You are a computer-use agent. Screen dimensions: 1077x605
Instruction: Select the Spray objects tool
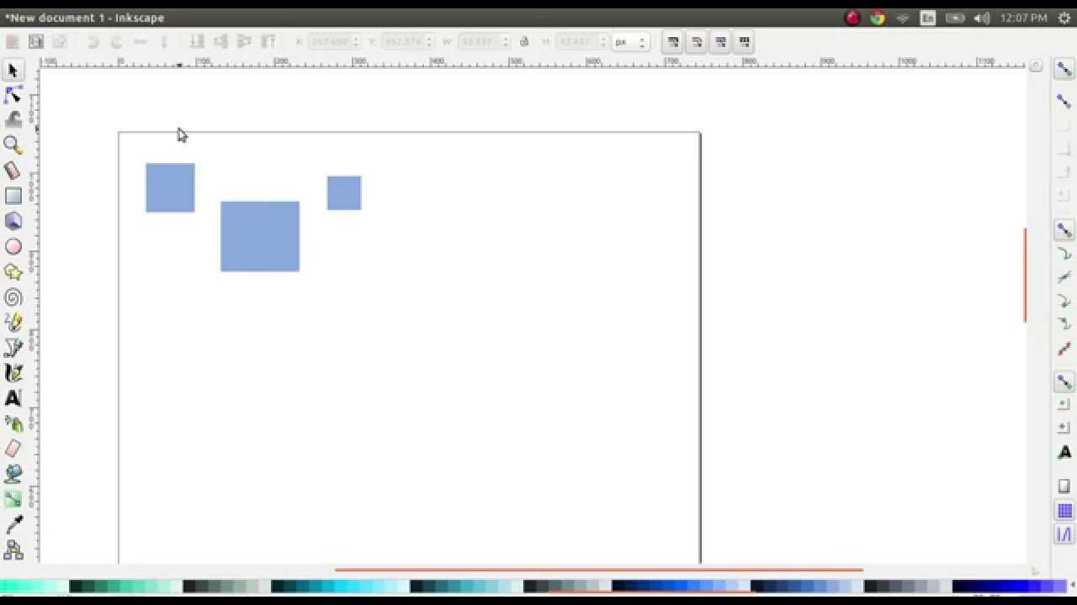click(13, 423)
